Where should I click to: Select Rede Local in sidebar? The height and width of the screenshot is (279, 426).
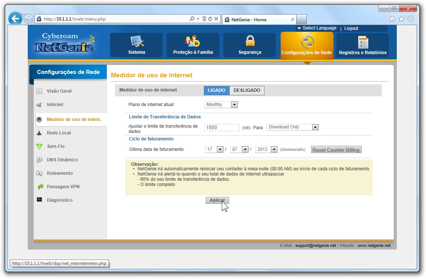59,133
